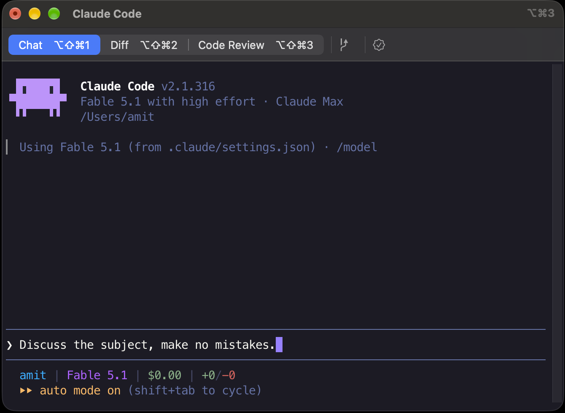Click the verified checkmark badge icon
The height and width of the screenshot is (413, 565).
coord(379,45)
